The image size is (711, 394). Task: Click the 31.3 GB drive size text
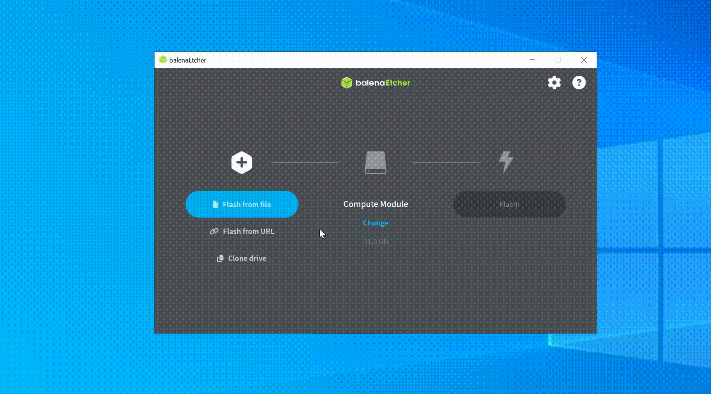pos(375,242)
